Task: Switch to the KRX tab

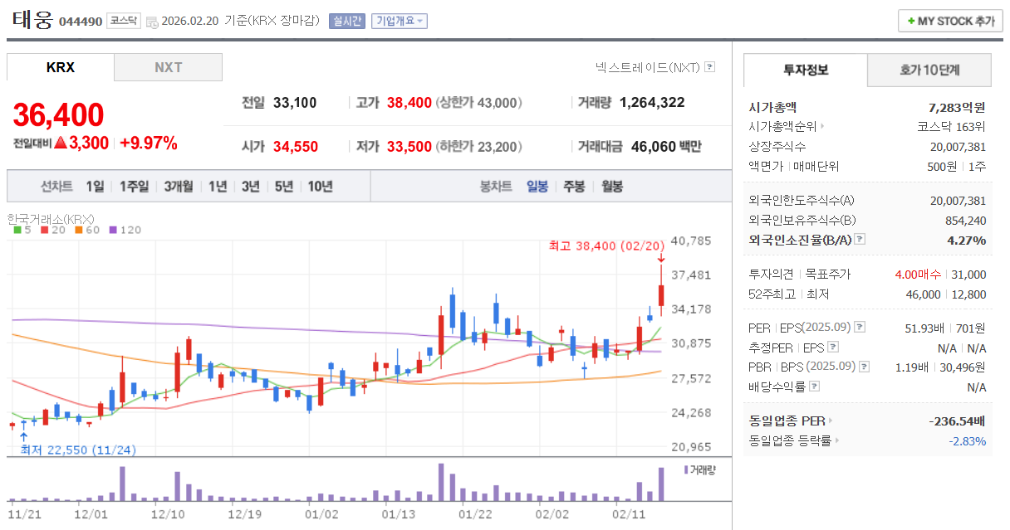Action: (60, 67)
